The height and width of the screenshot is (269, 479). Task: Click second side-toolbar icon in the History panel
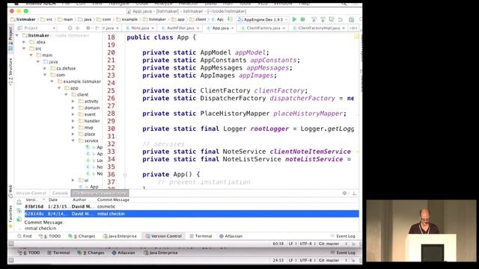coord(19,211)
